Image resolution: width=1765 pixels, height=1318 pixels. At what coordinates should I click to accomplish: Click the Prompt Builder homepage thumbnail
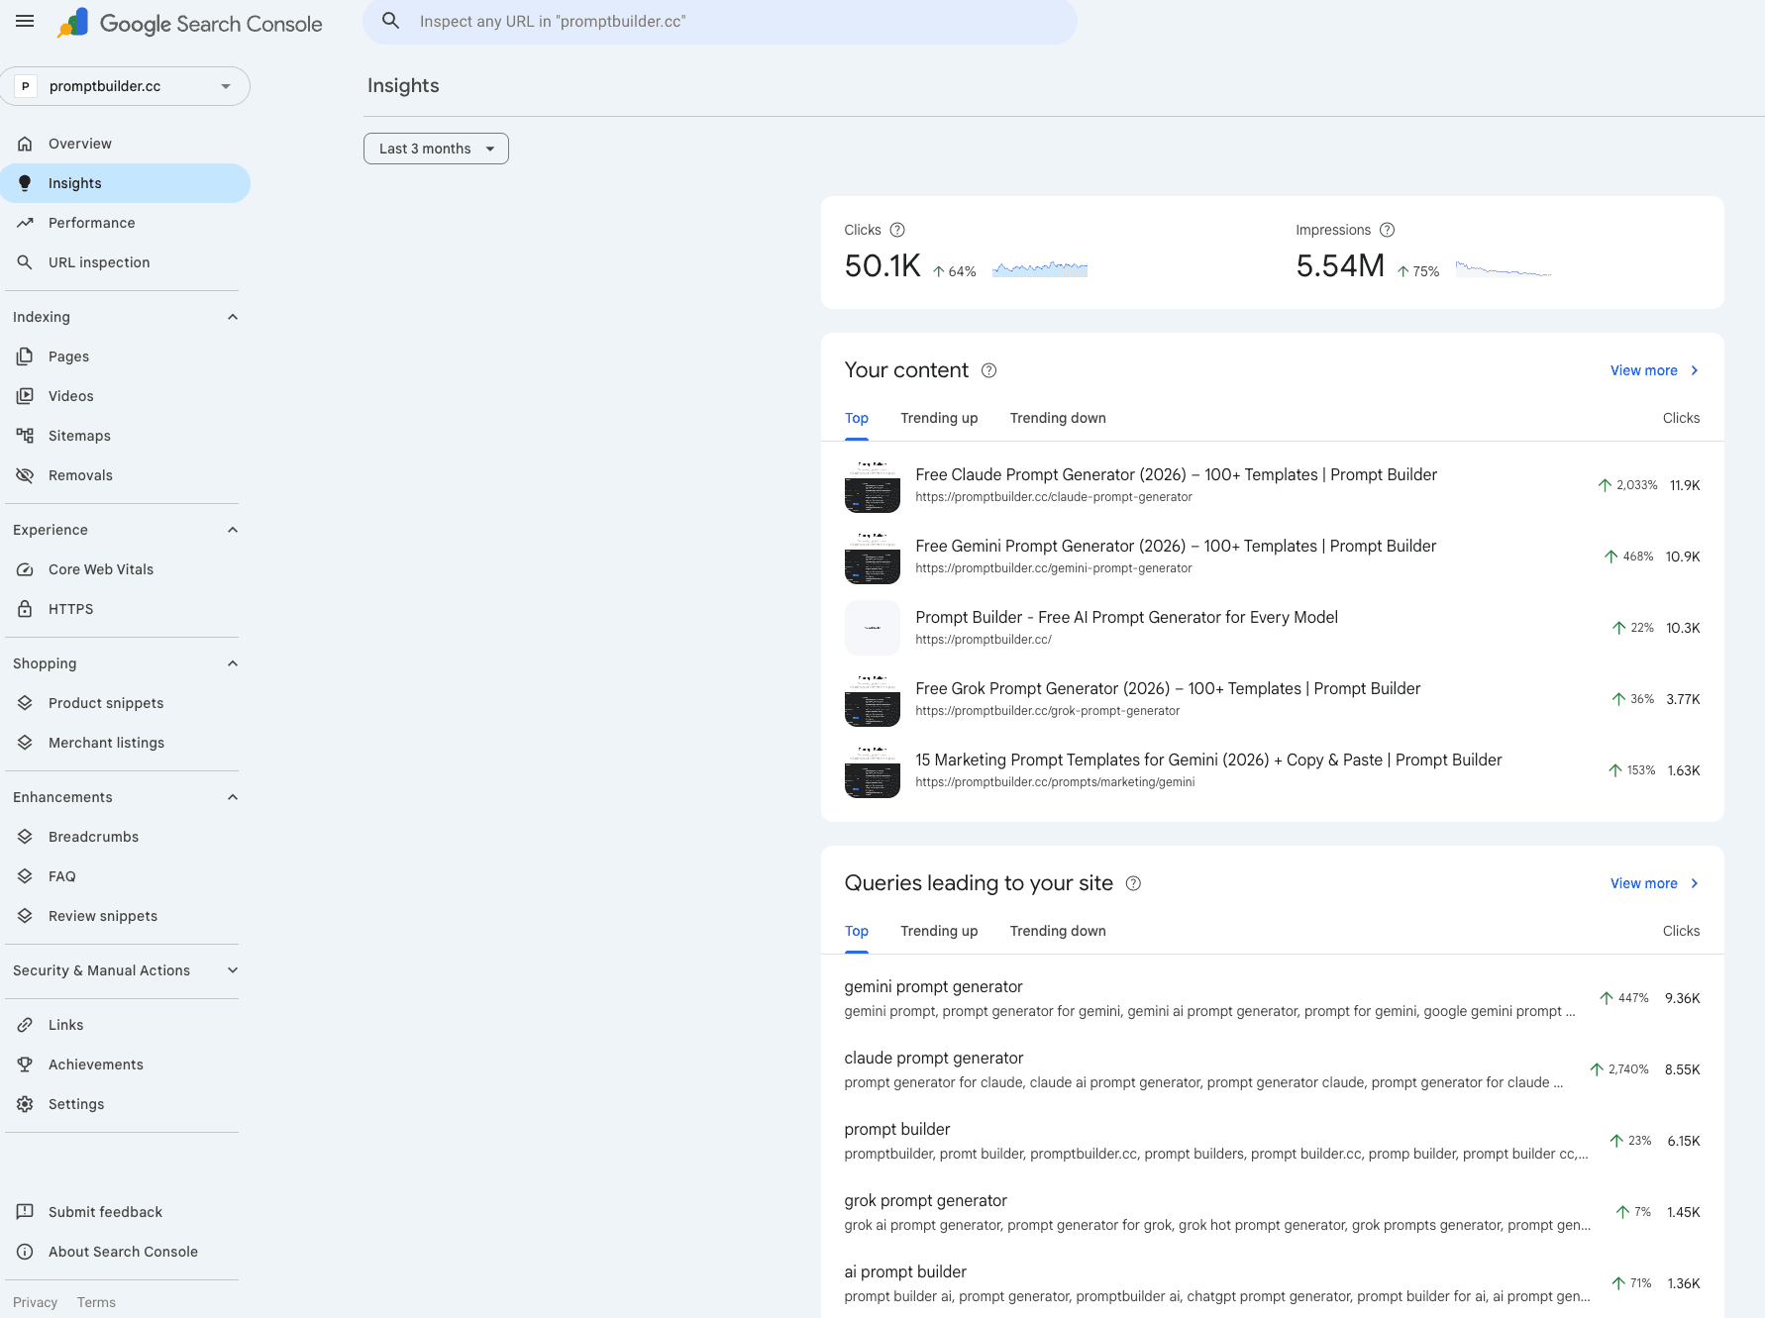click(x=873, y=628)
